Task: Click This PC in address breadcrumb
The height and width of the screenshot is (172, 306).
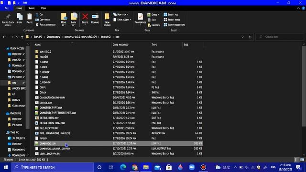Action: click(38, 37)
